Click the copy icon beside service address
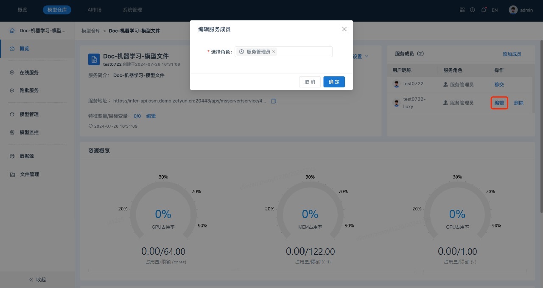543x288 pixels. tap(274, 101)
